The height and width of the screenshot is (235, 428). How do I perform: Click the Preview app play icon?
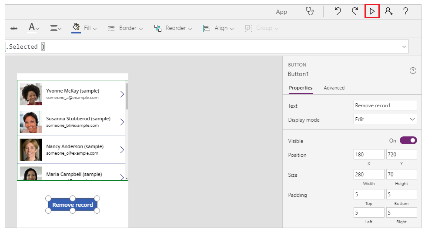pyautogui.click(x=372, y=12)
